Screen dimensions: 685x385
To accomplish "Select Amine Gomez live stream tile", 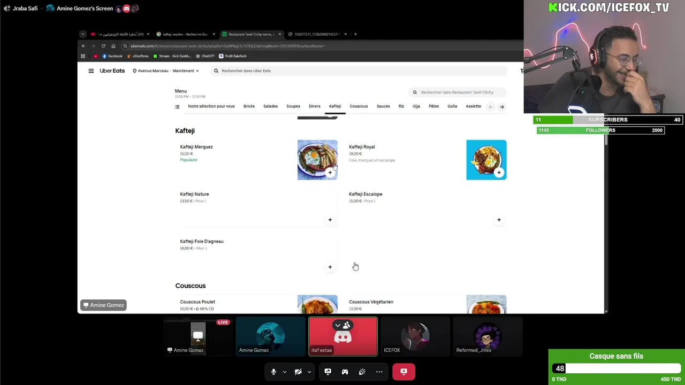I will coord(198,336).
